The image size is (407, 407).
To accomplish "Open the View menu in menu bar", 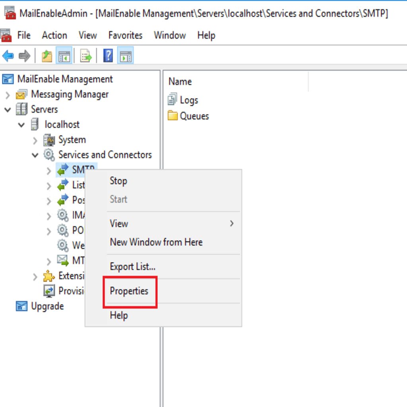I will click(88, 35).
